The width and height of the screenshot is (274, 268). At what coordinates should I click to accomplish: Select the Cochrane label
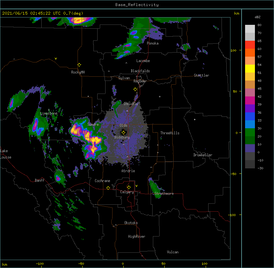pyautogui.click(x=102, y=181)
